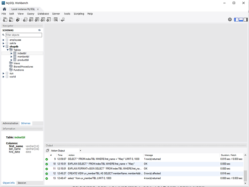Select the Local instance MySQL tab

click(23, 9)
